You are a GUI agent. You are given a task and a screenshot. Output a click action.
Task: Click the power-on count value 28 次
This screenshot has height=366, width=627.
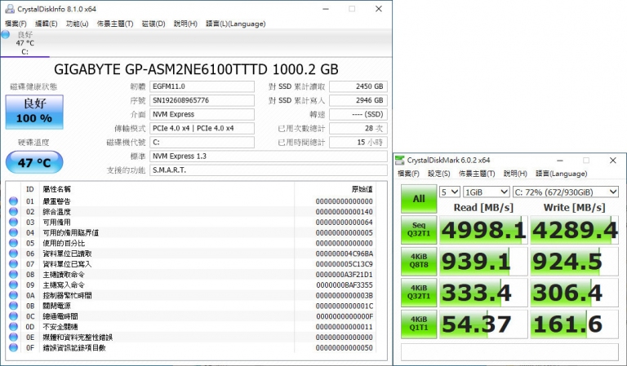click(358, 129)
